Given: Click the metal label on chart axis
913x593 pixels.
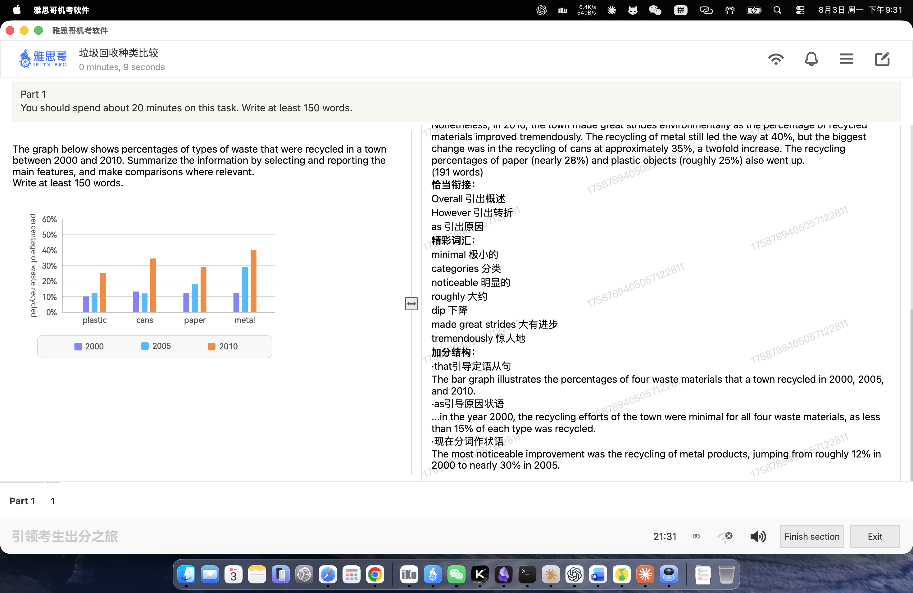Looking at the screenshot, I should tap(244, 320).
